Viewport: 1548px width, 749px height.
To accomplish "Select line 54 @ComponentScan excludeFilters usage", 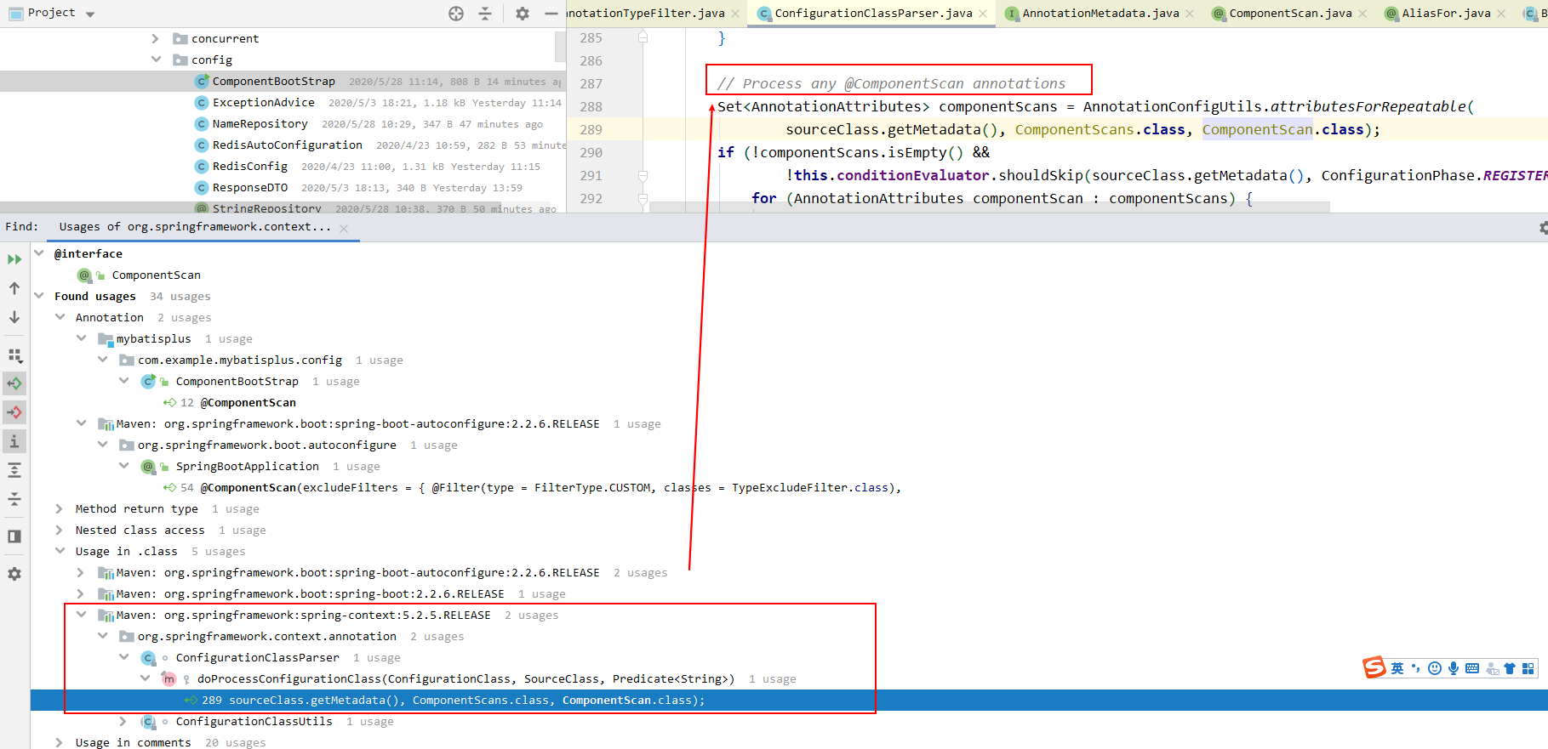I will click(x=532, y=487).
